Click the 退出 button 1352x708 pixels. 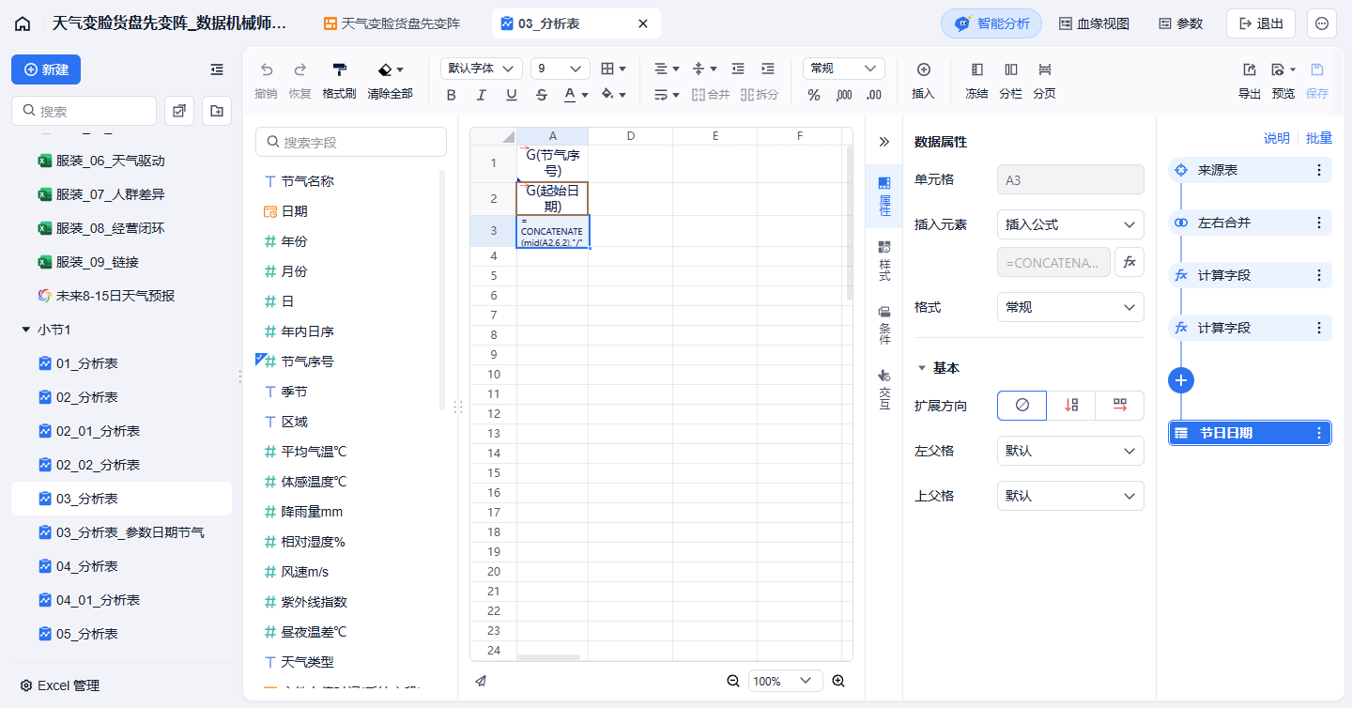[x=1261, y=23]
